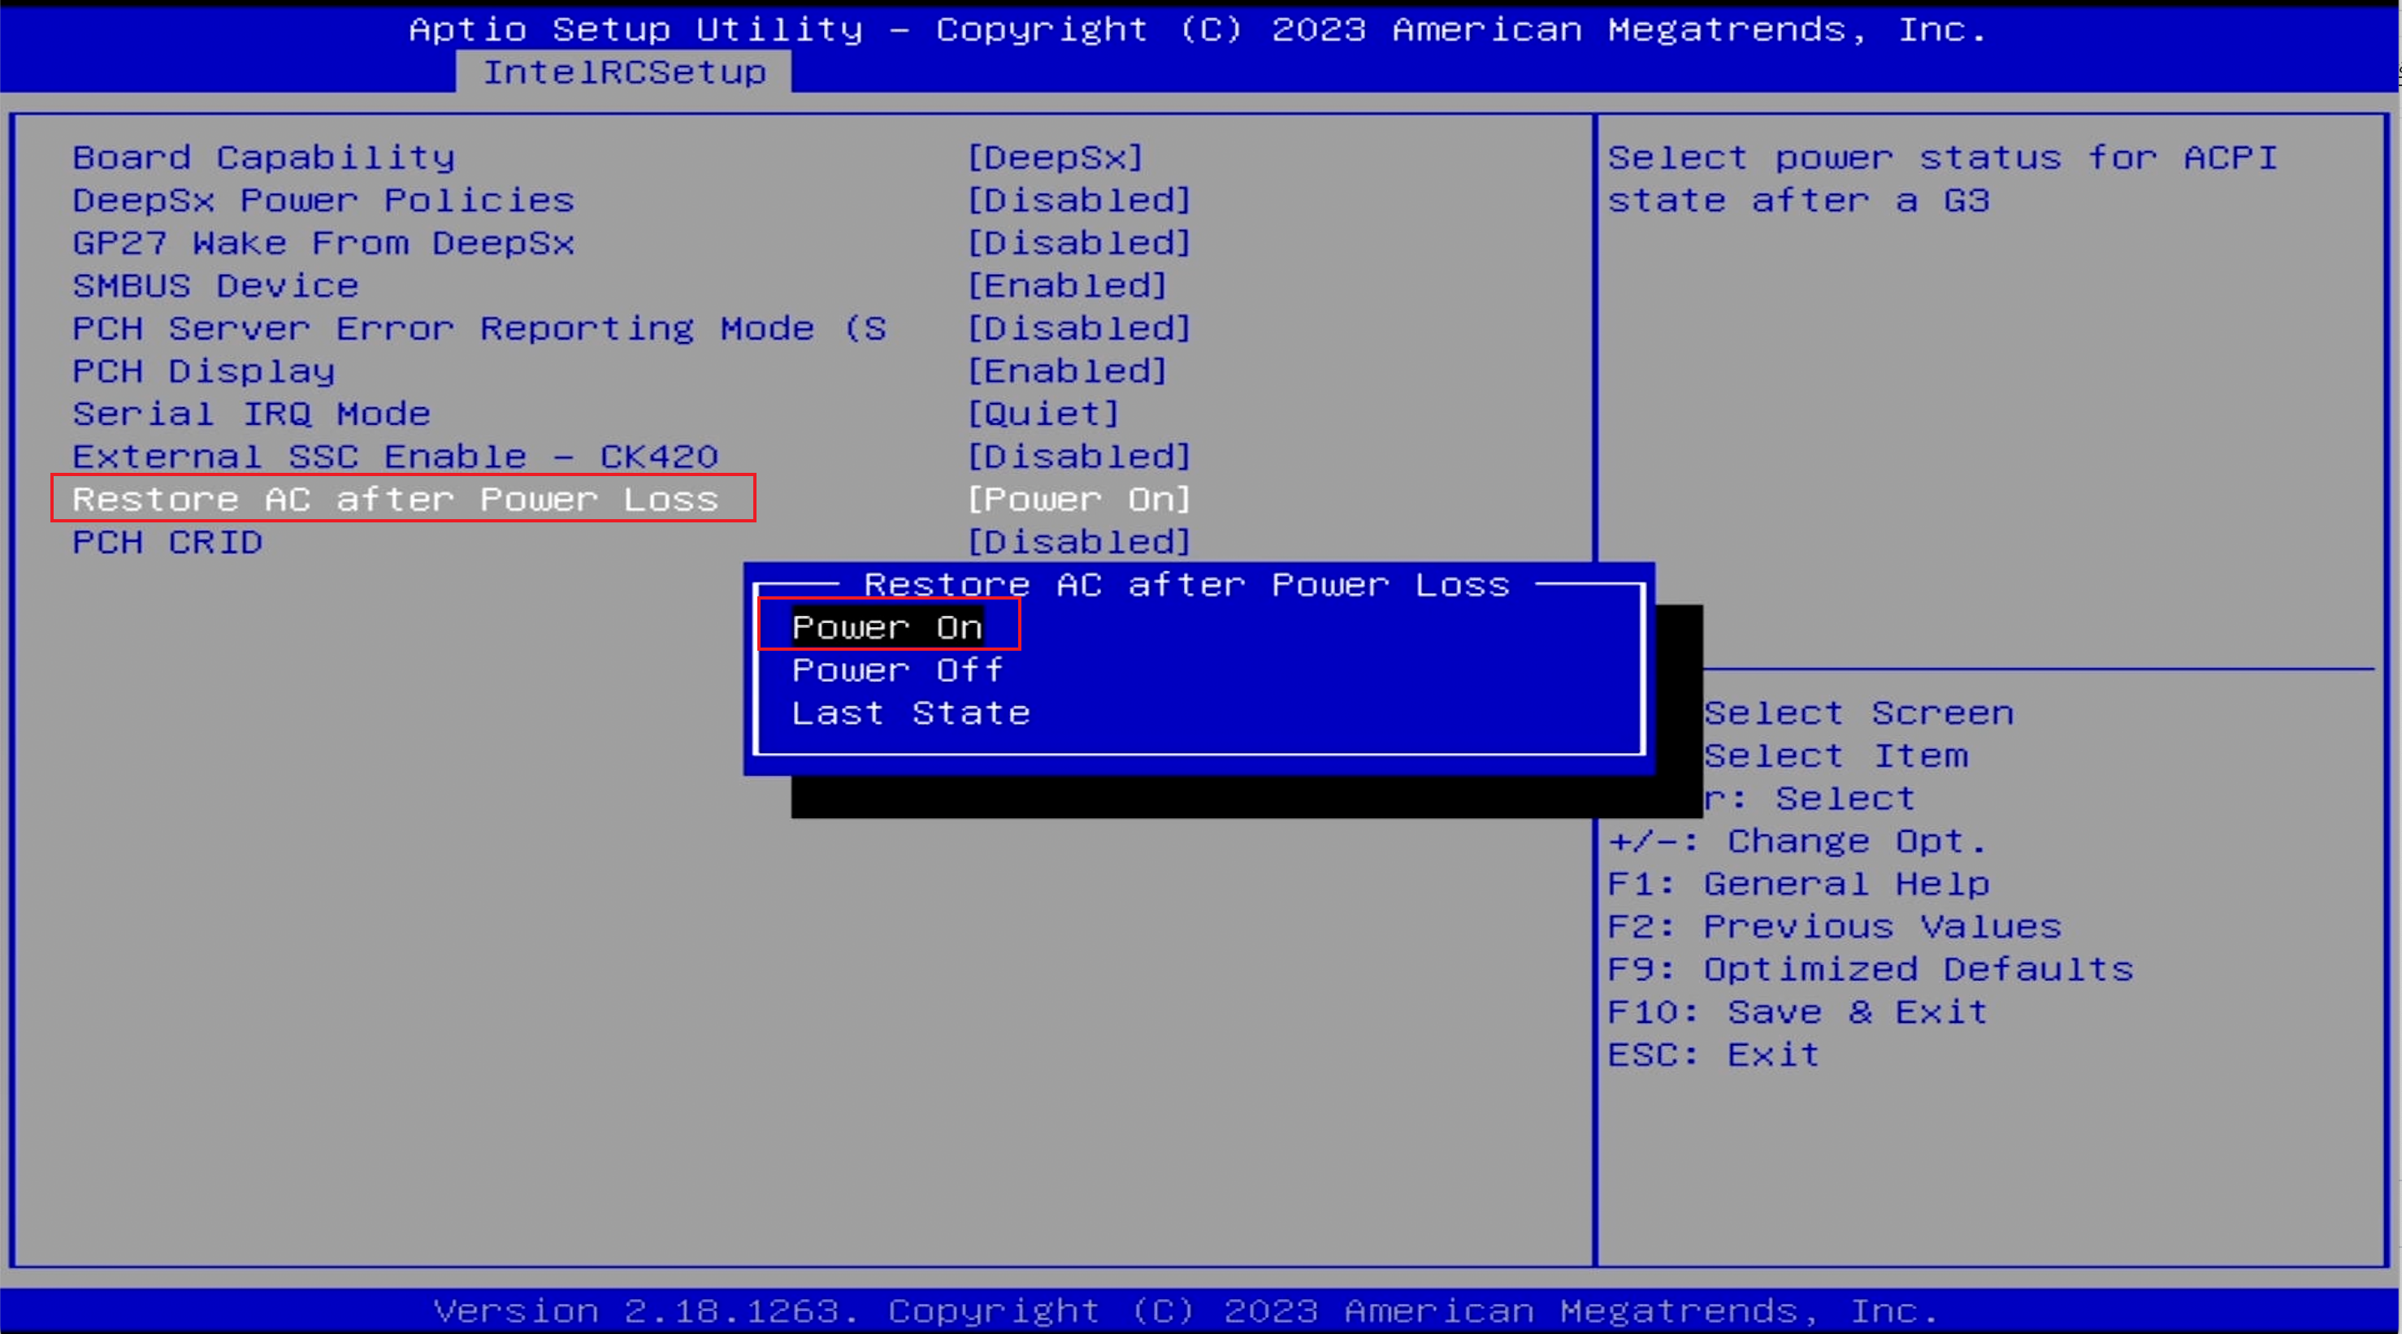
Task: Select DeepSx Power Policies row
Action: point(323,201)
